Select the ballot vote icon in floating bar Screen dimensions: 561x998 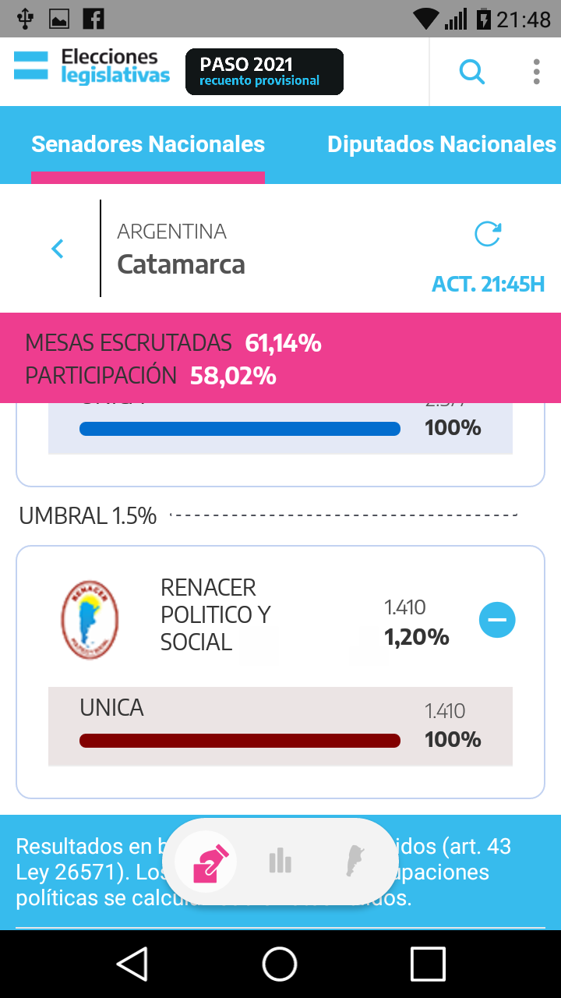coord(208,862)
